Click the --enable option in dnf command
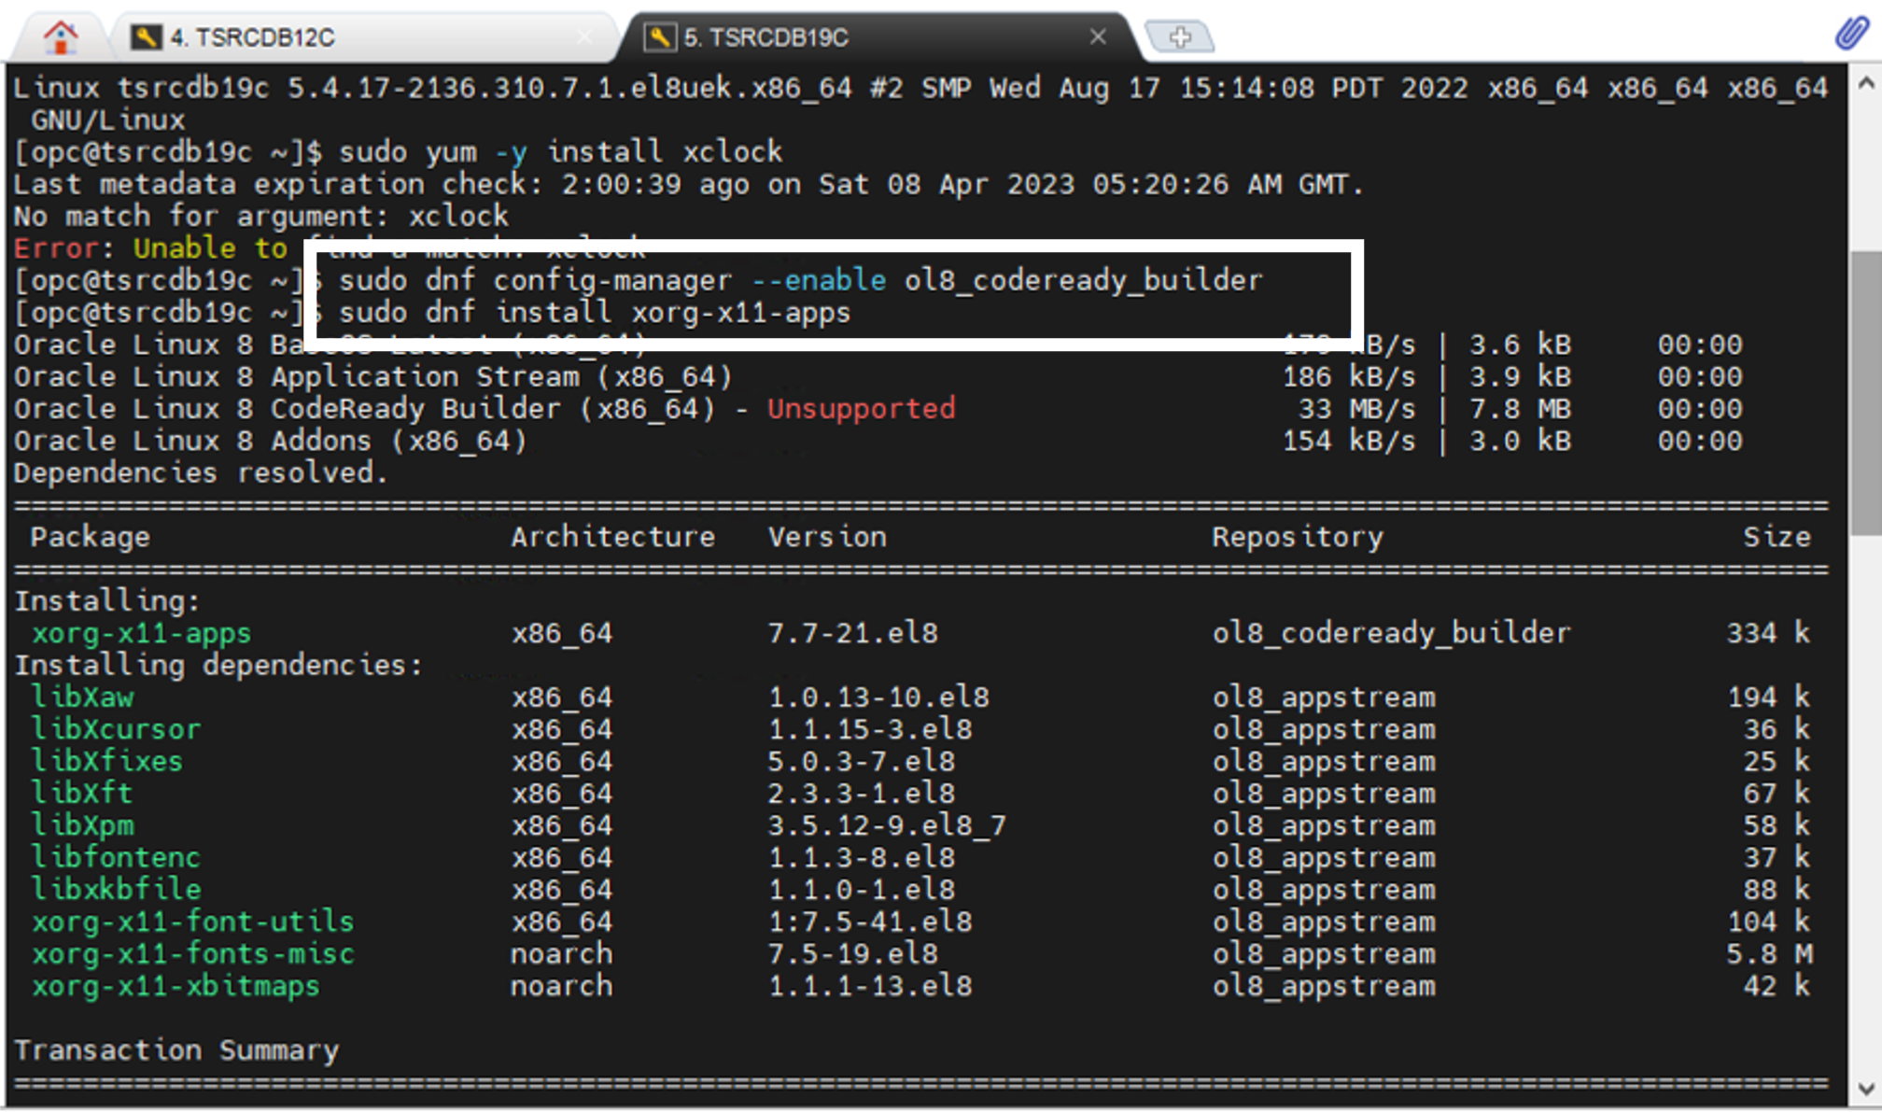 point(819,280)
